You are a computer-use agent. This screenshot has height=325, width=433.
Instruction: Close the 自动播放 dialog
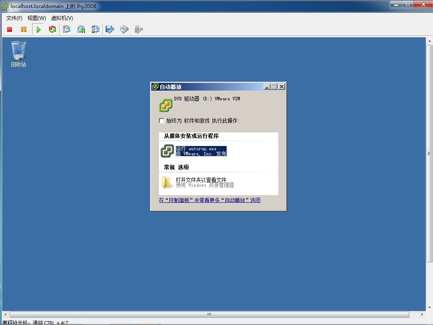281,87
